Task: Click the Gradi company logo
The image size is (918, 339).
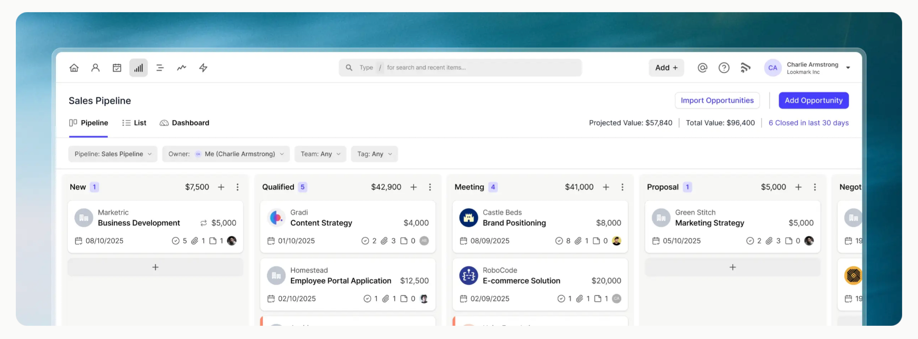Action: (276, 218)
